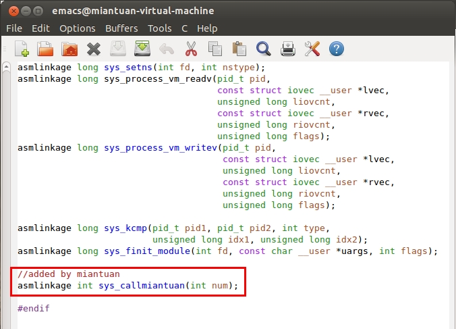Close the emacs window

click(13, 11)
